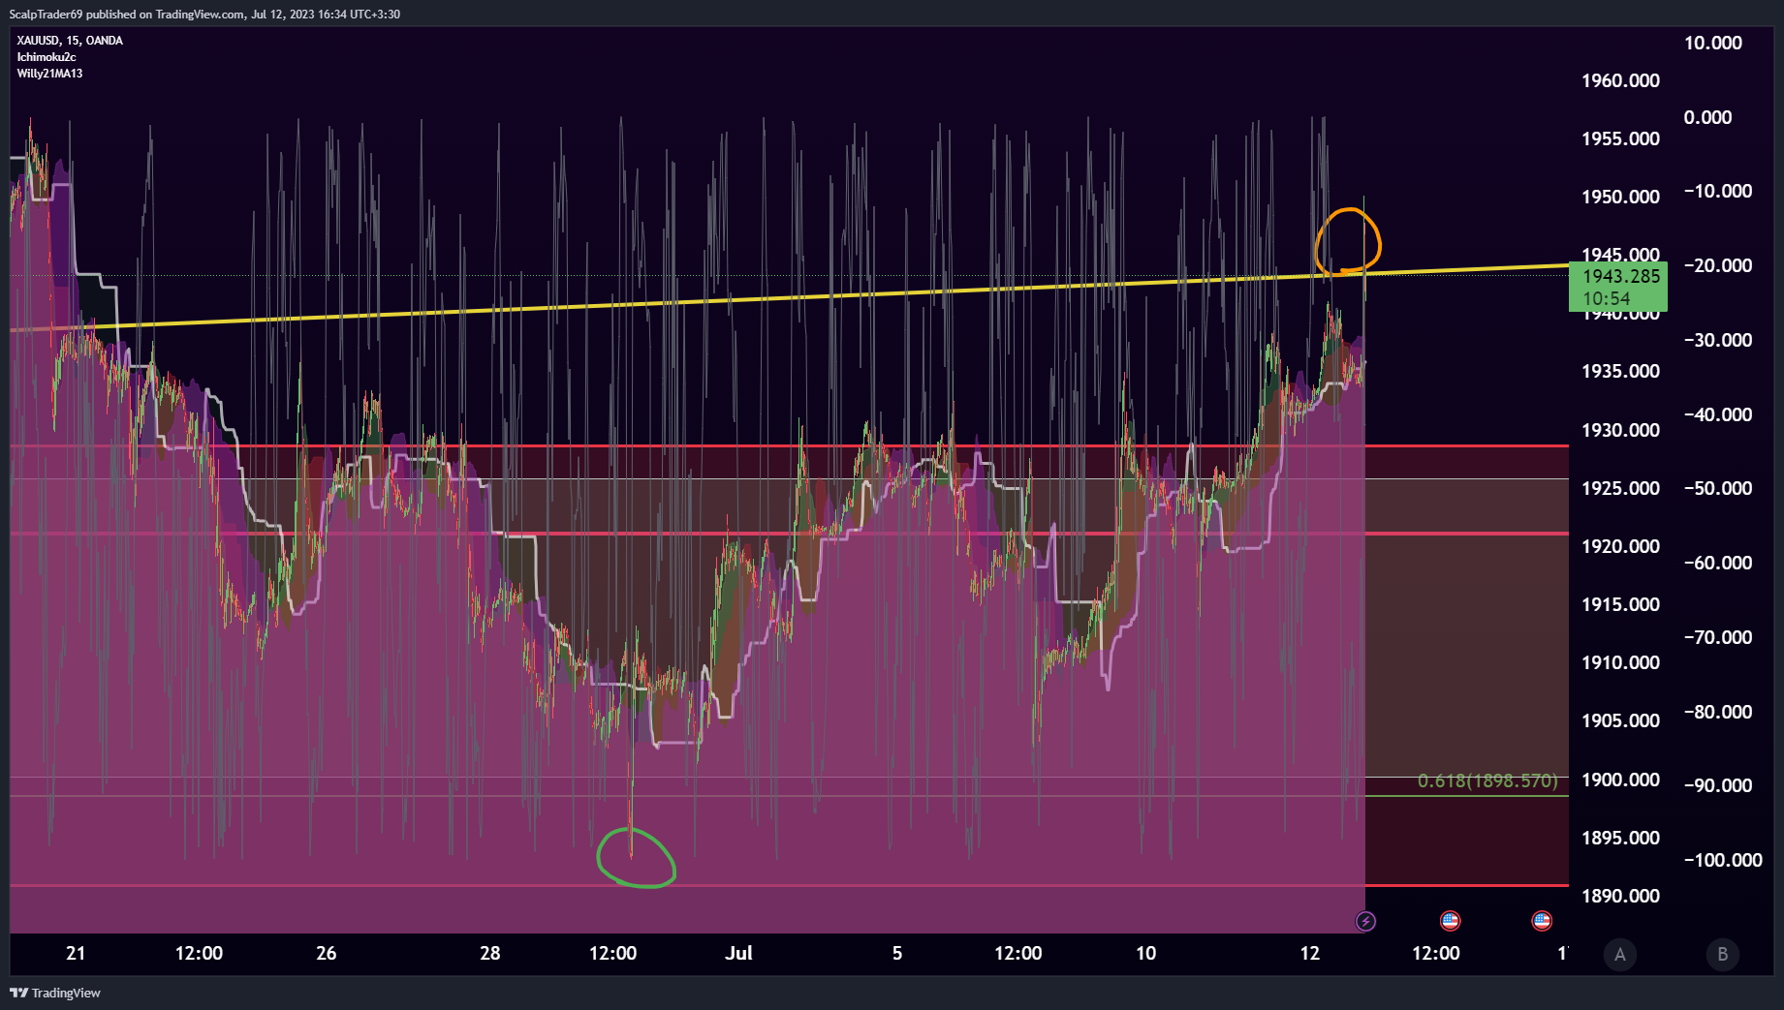The image size is (1784, 1010).
Task: Toggle the B scale button
Action: pyautogui.click(x=1722, y=955)
